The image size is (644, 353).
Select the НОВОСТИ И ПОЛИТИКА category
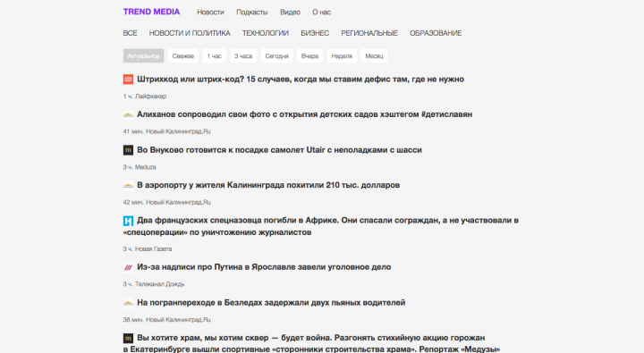[x=190, y=33]
